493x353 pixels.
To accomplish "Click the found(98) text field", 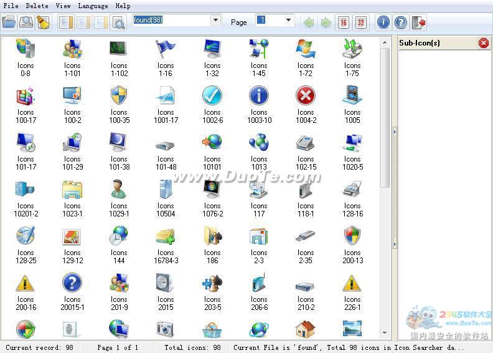I will pos(172,20).
